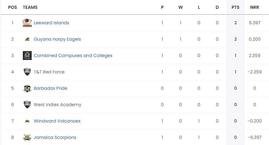Open Combined Campuses and Colleges team page

click(73, 56)
